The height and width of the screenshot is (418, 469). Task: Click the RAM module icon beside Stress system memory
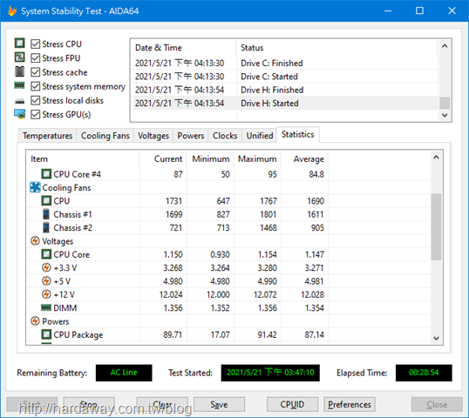[20, 85]
